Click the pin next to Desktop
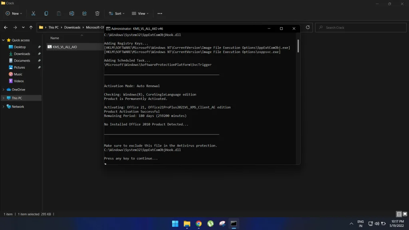This screenshot has width=409, height=230. pos(39,47)
